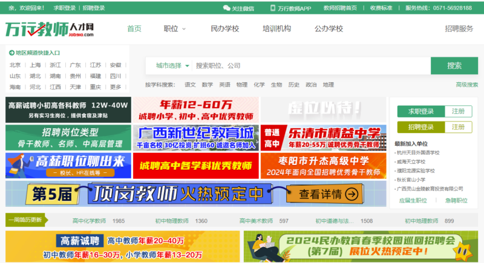Click the location pin icon beside 地区频道快捷入口

click(x=11, y=53)
